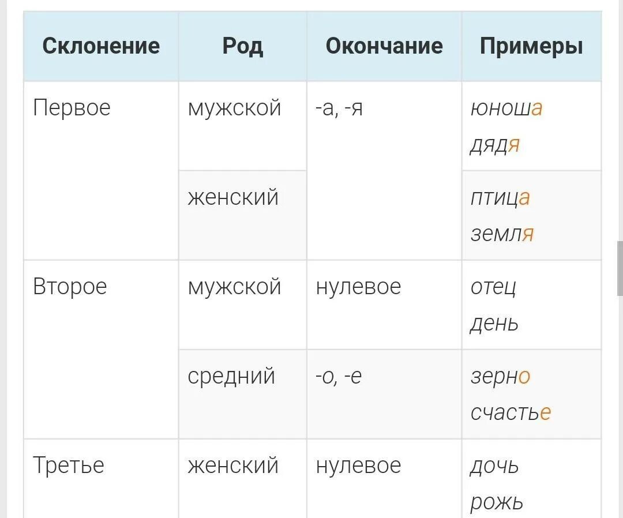
Task: Click the example word отец
Action: tap(493, 287)
